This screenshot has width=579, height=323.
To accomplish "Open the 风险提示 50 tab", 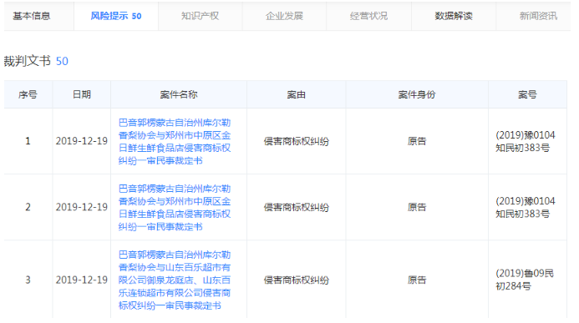I will pos(116,16).
